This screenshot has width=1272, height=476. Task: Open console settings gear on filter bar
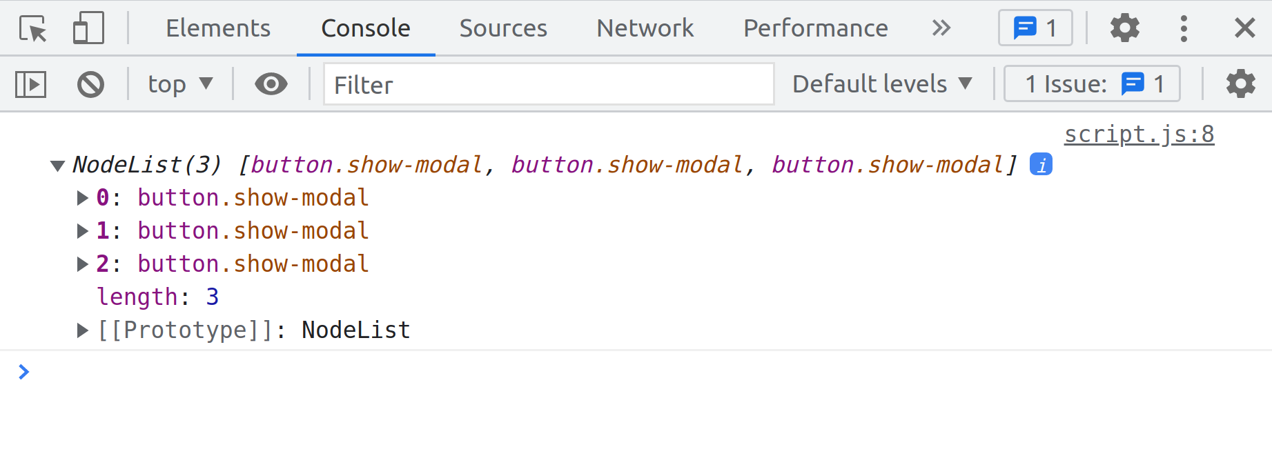click(x=1240, y=83)
